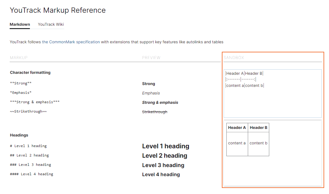
Task: Click the YouTrack Markup Reference title
Action: [58, 10]
